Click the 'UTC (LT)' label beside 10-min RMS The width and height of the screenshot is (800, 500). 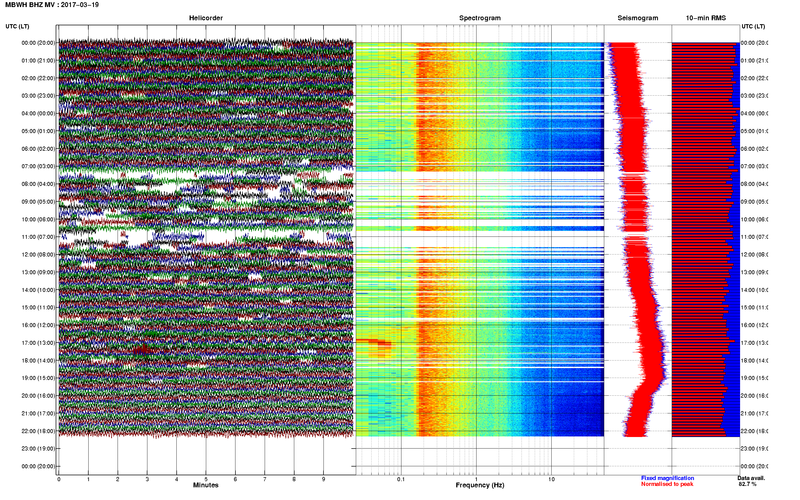tap(753, 26)
